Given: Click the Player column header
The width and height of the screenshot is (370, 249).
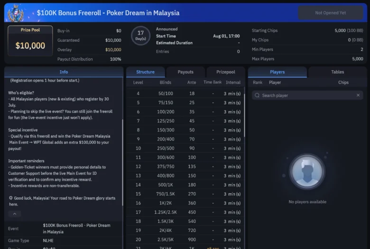Looking at the screenshot, I should coord(275,83).
